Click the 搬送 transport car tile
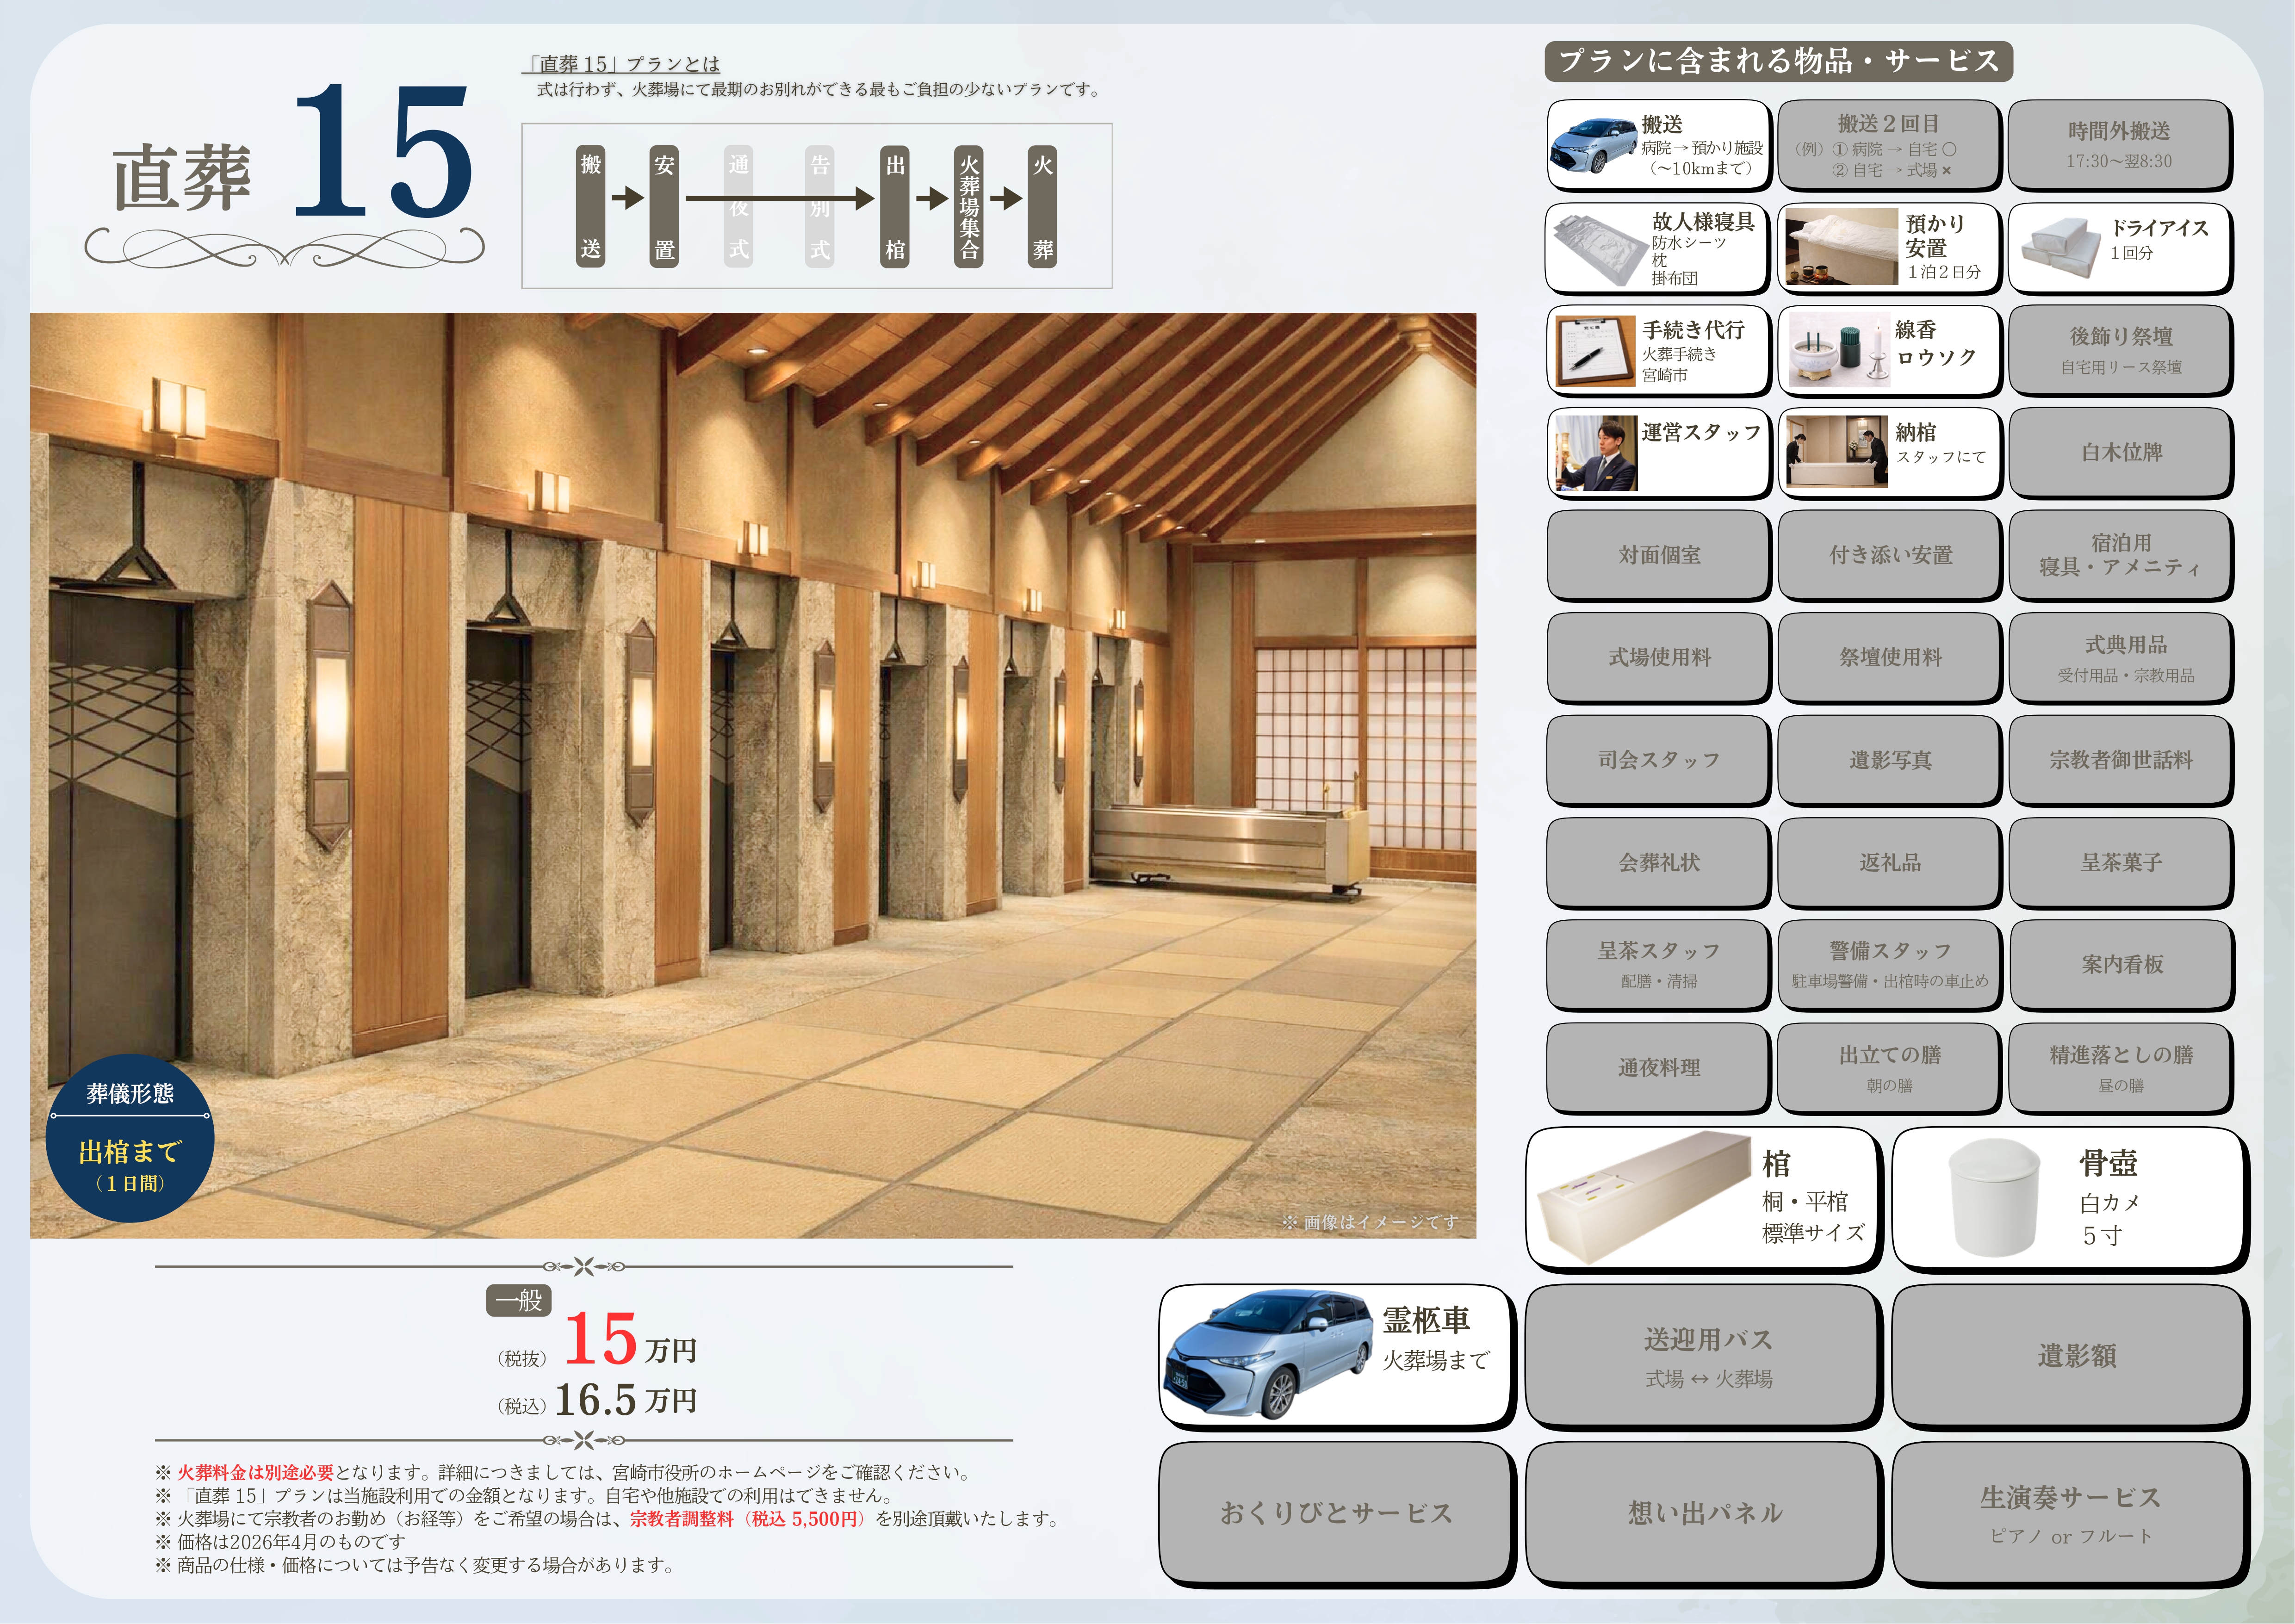 tap(1658, 145)
